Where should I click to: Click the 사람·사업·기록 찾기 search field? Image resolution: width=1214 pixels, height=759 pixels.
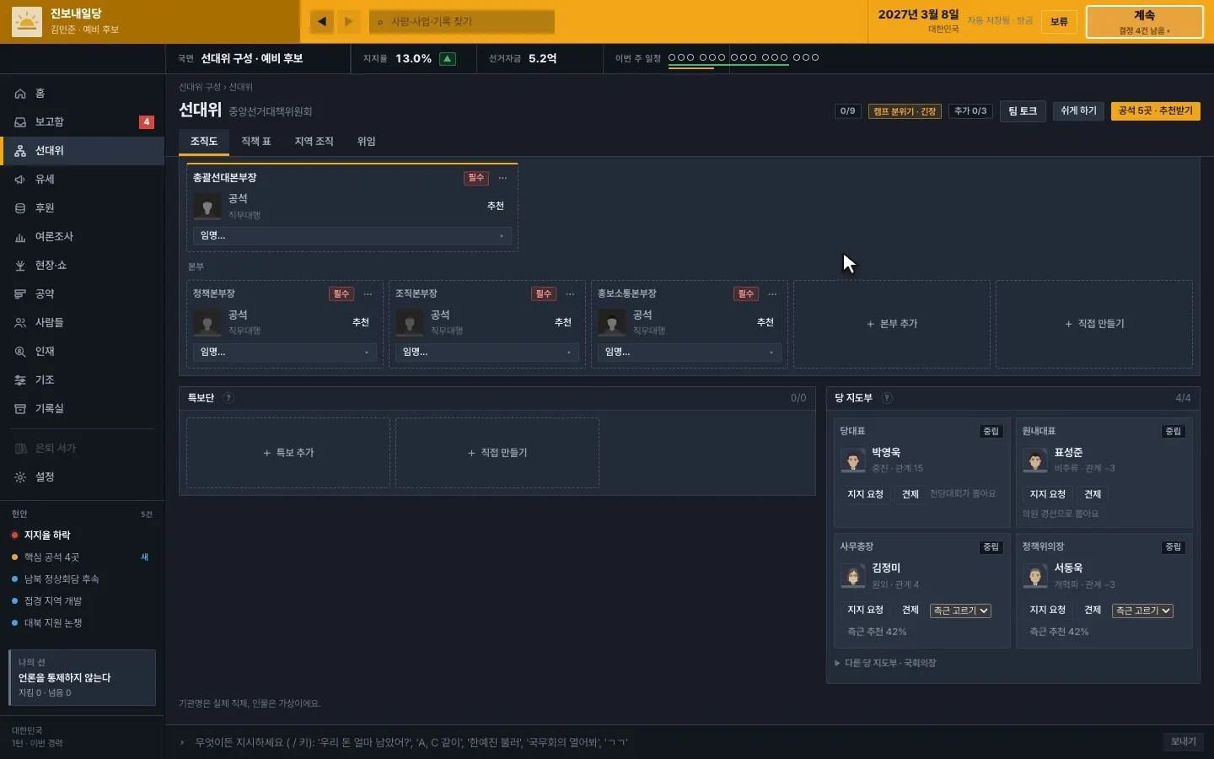462,21
